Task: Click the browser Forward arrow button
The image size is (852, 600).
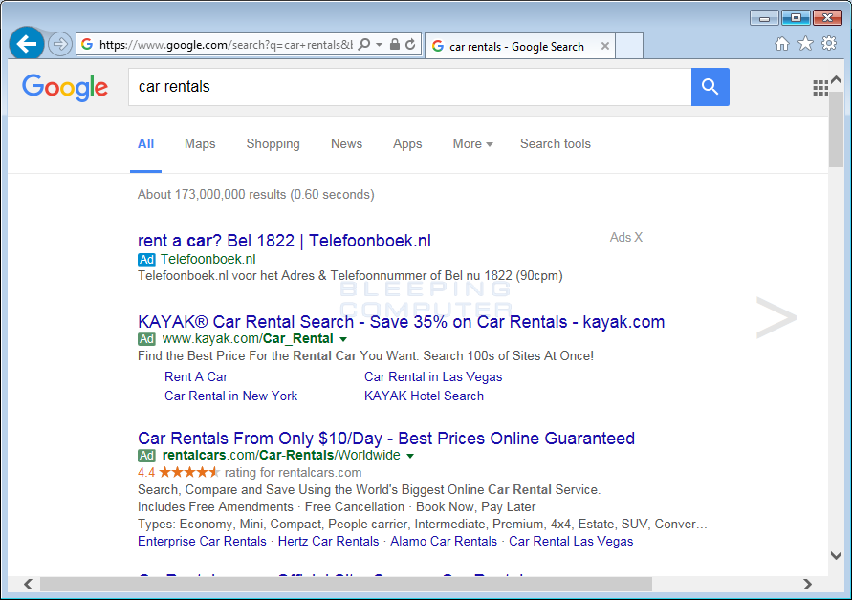Action: click(60, 44)
